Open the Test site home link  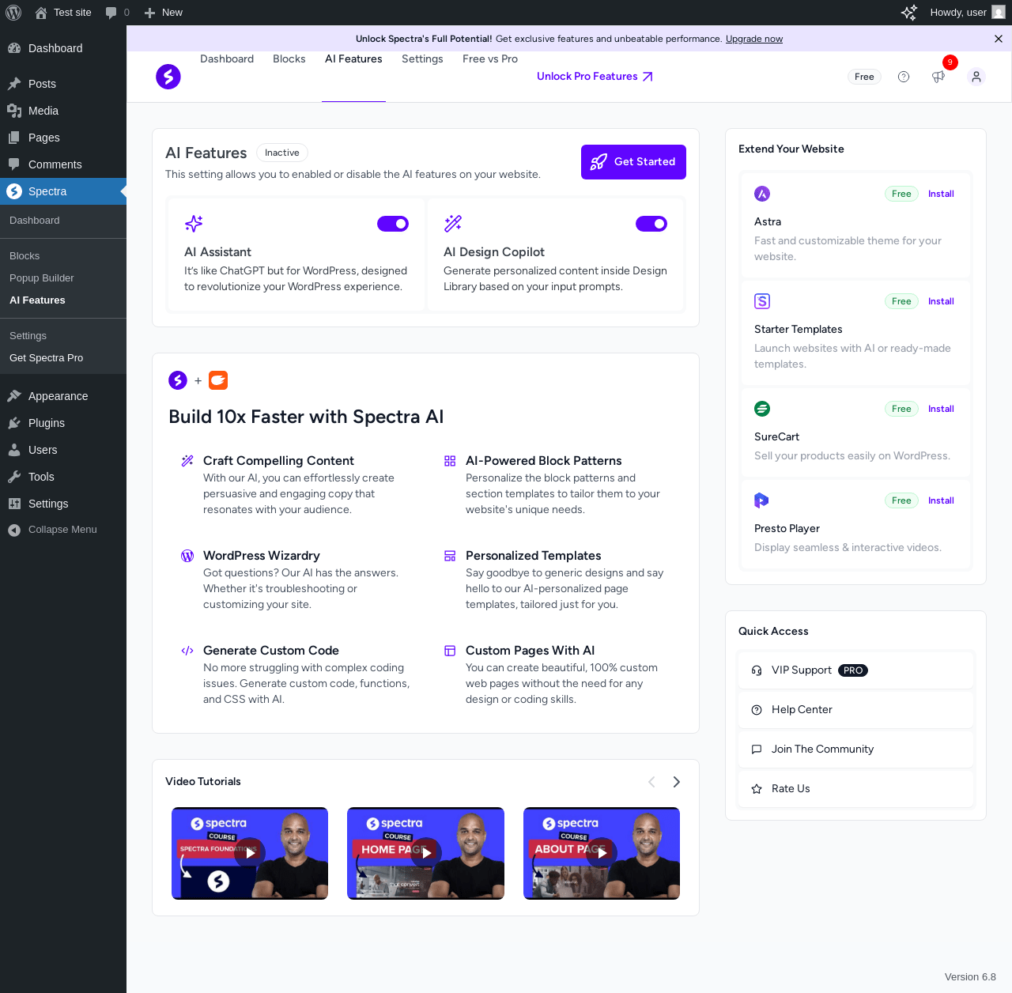coord(63,13)
